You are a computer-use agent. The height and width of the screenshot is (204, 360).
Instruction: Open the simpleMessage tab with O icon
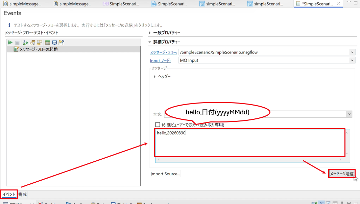click(23, 4)
